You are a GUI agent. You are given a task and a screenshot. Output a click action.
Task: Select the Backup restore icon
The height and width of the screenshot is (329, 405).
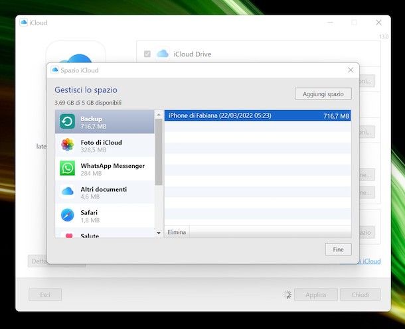68,121
